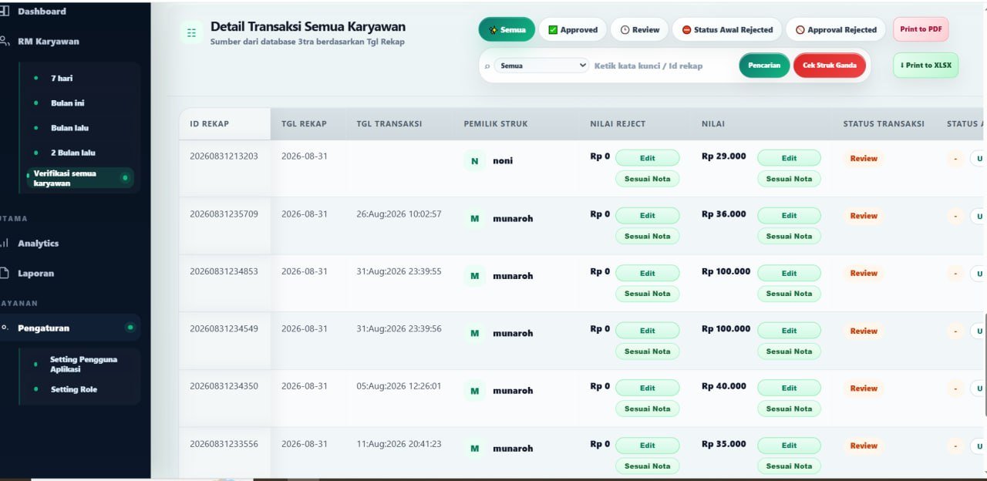Screen dimensions: 987x481
Task: Focus the keyword / Id rekap search field
Action: tap(662, 66)
